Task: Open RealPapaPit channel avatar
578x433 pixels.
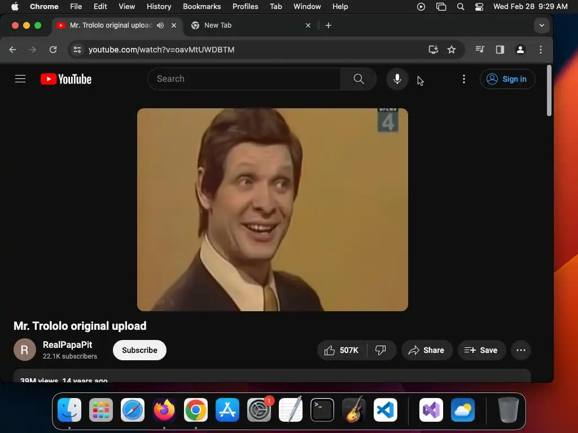Action: click(25, 350)
